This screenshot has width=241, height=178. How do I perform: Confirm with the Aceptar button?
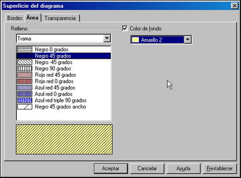tap(111, 168)
